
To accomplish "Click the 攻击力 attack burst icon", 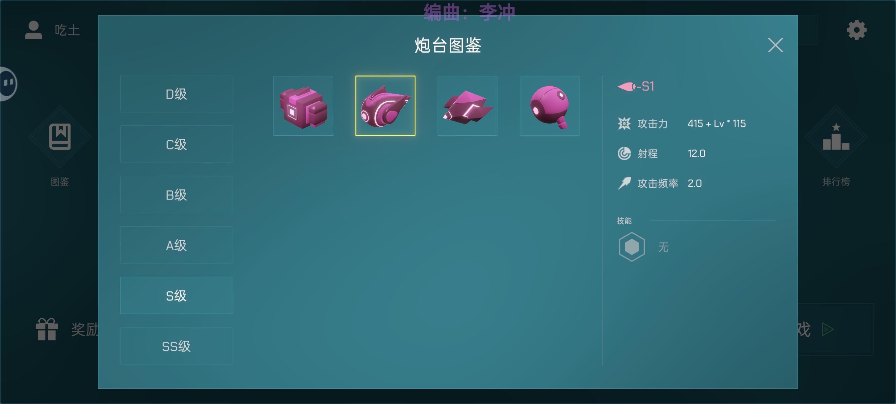I will pyautogui.click(x=624, y=124).
